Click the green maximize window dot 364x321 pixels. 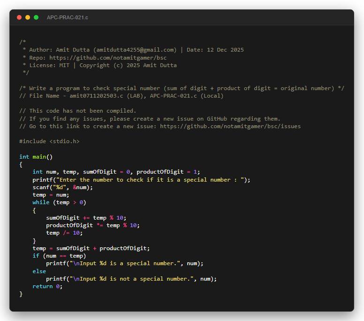click(36, 17)
